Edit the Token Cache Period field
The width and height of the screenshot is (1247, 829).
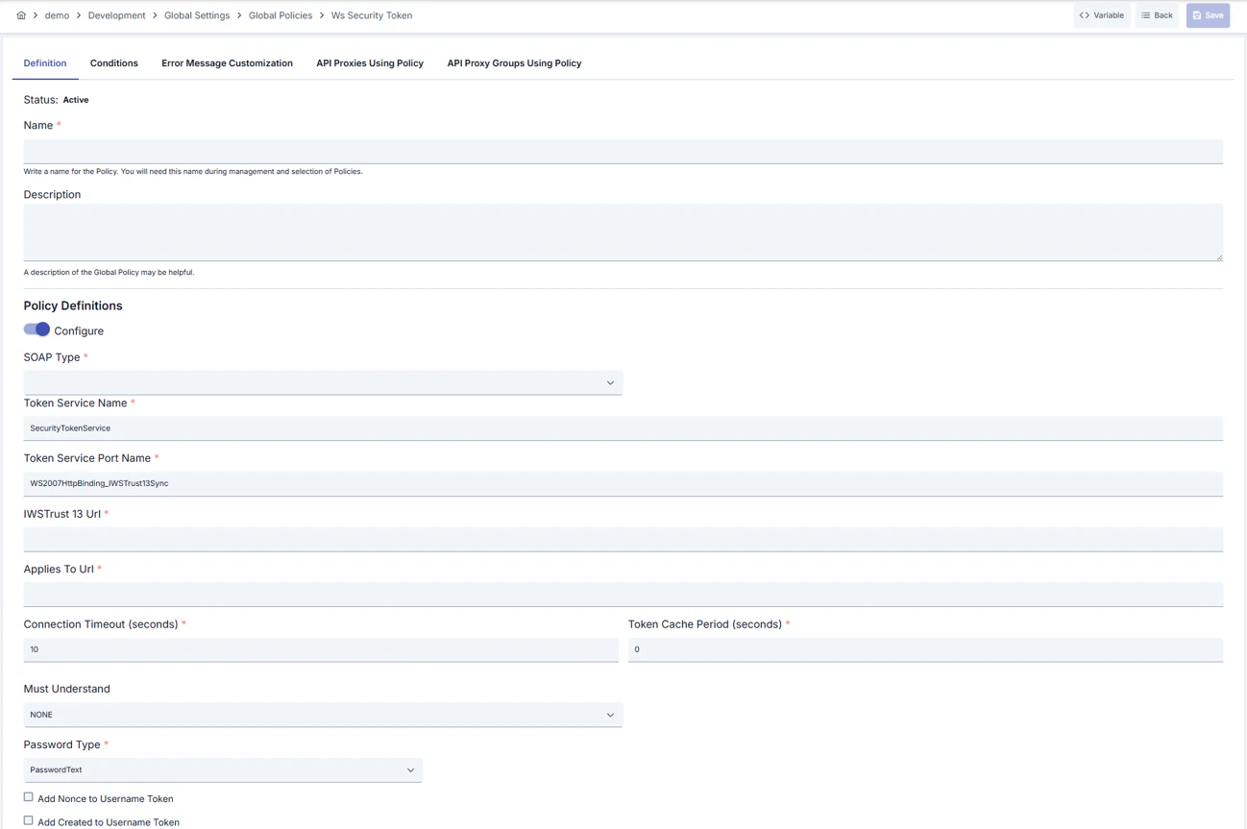click(925, 649)
